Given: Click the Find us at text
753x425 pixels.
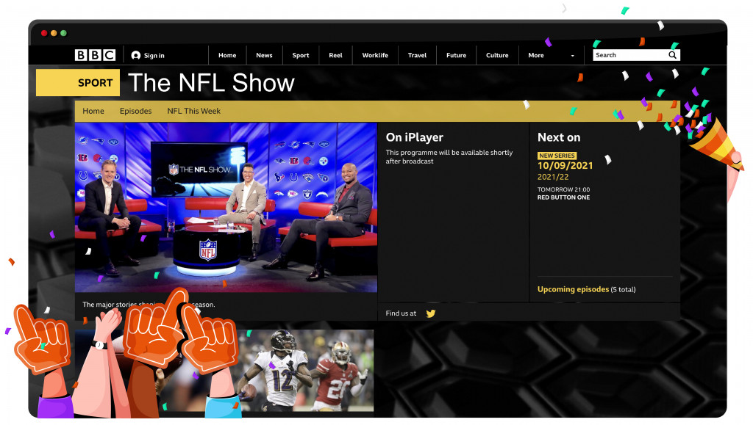Looking at the screenshot, I should pyautogui.click(x=401, y=313).
